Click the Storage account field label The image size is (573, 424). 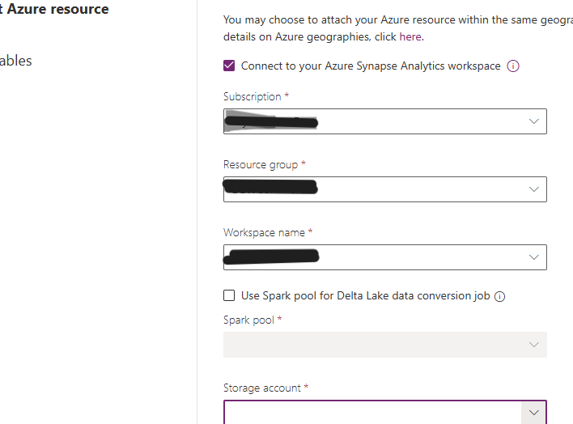(x=262, y=388)
